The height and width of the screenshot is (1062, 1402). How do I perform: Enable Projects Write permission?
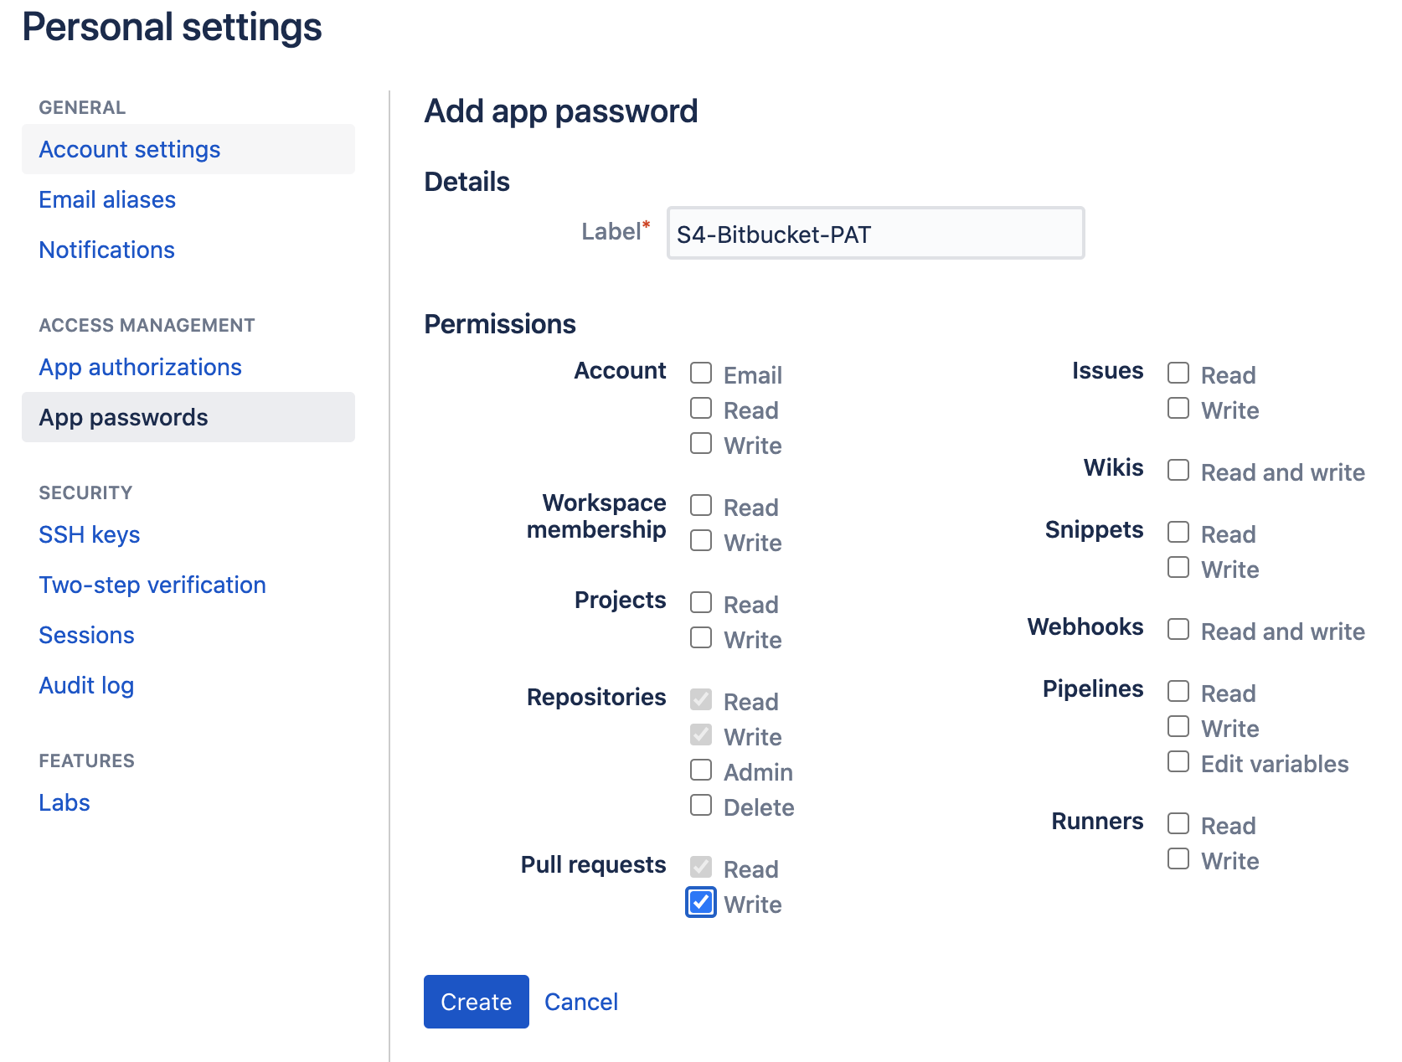tap(701, 637)
